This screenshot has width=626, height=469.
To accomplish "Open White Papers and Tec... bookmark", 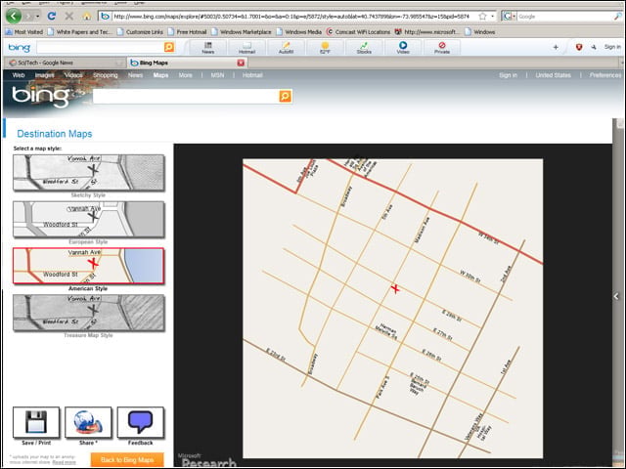I will [80, 32].
